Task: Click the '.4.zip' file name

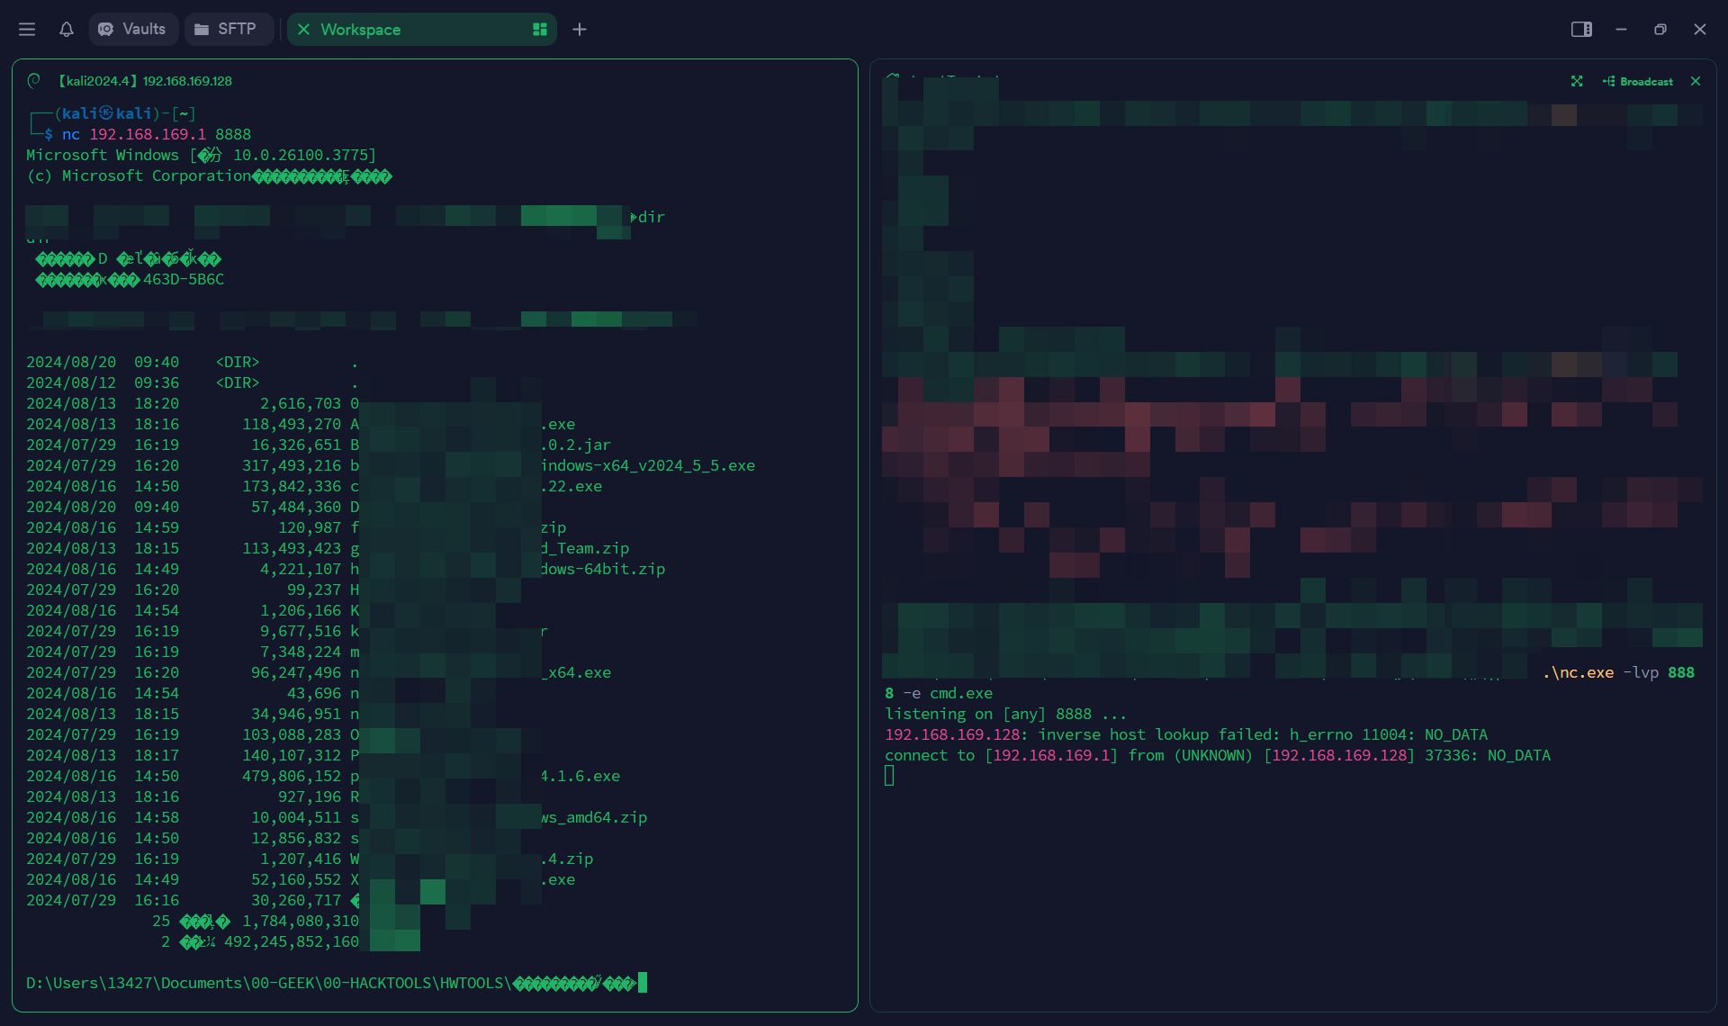Action: (x=567, y=859)
